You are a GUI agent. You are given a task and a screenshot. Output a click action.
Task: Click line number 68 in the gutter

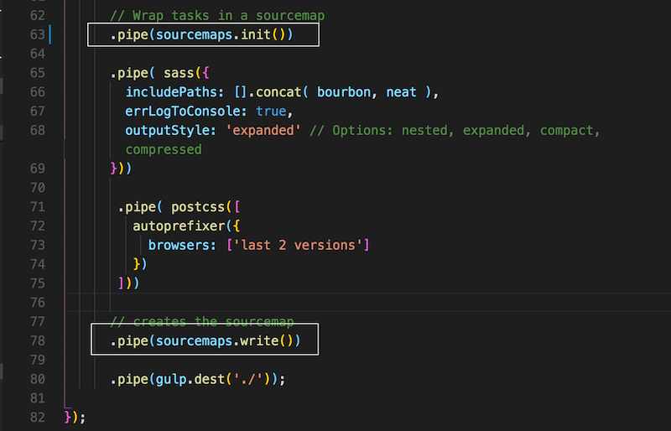37,131
